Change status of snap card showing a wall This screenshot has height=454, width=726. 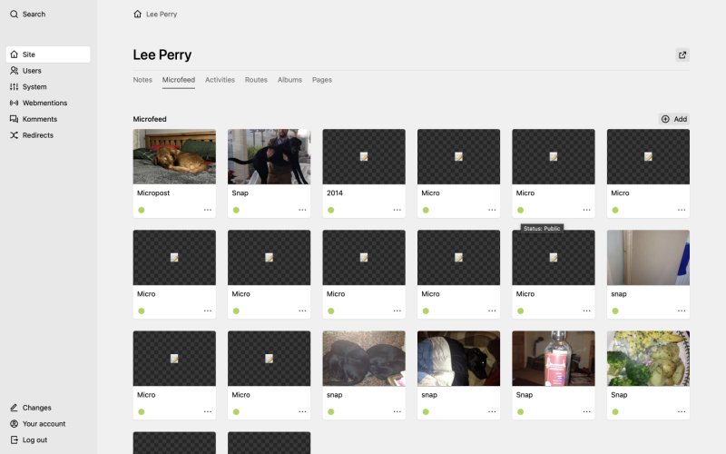pos(615,311)
